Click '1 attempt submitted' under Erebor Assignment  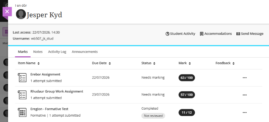46,81
